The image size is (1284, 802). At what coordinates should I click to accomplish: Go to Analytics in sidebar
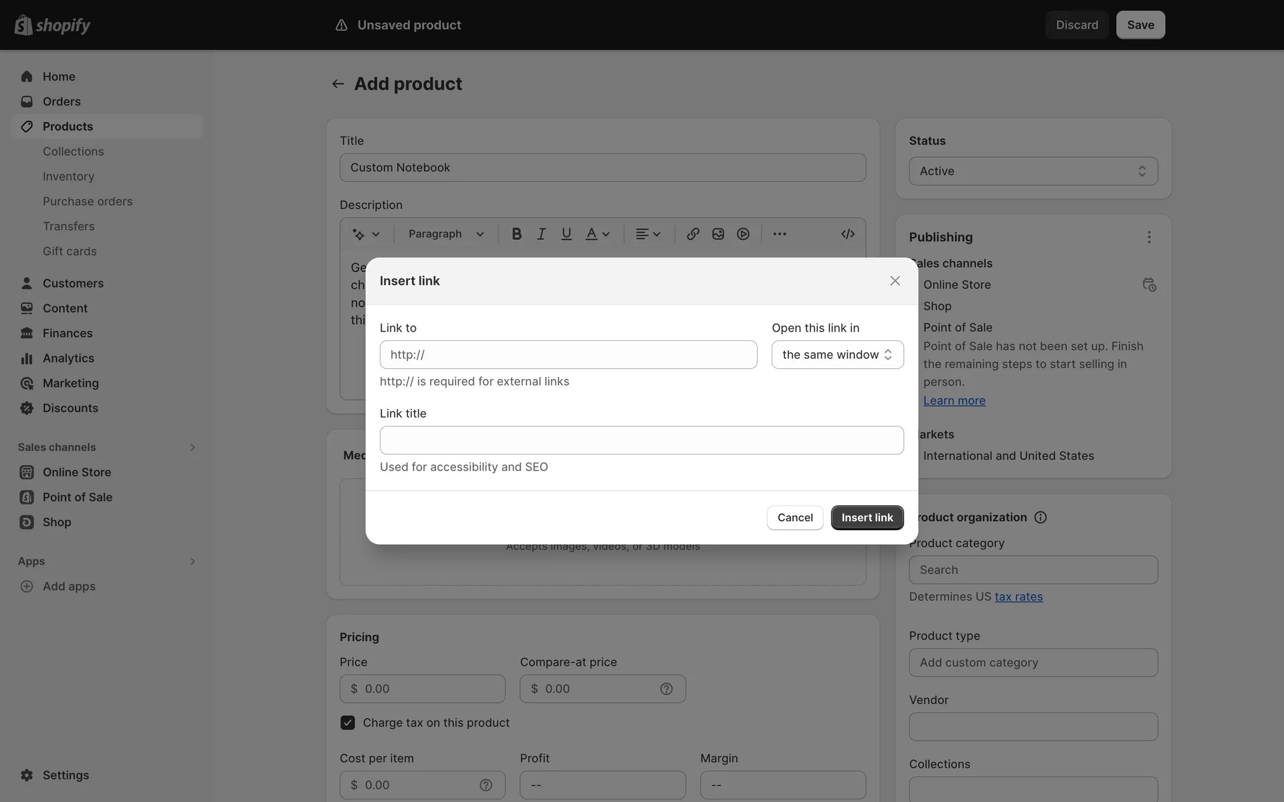68,358
